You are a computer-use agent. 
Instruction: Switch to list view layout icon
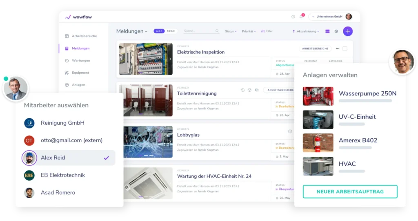pos(327,31)
